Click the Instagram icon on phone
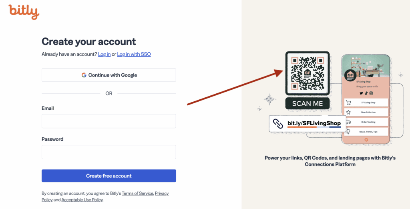 [371, 93]
